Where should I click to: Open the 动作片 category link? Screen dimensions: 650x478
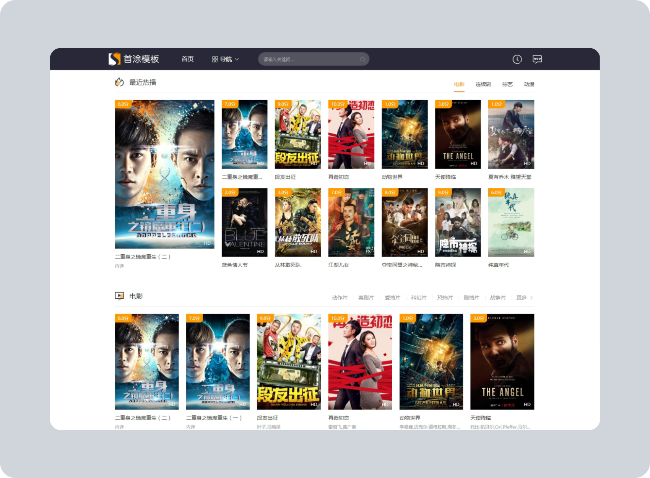point(340,298)
